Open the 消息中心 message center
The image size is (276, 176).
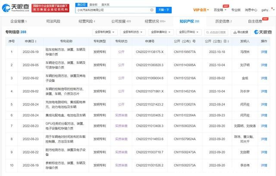(x=251, y=10)
